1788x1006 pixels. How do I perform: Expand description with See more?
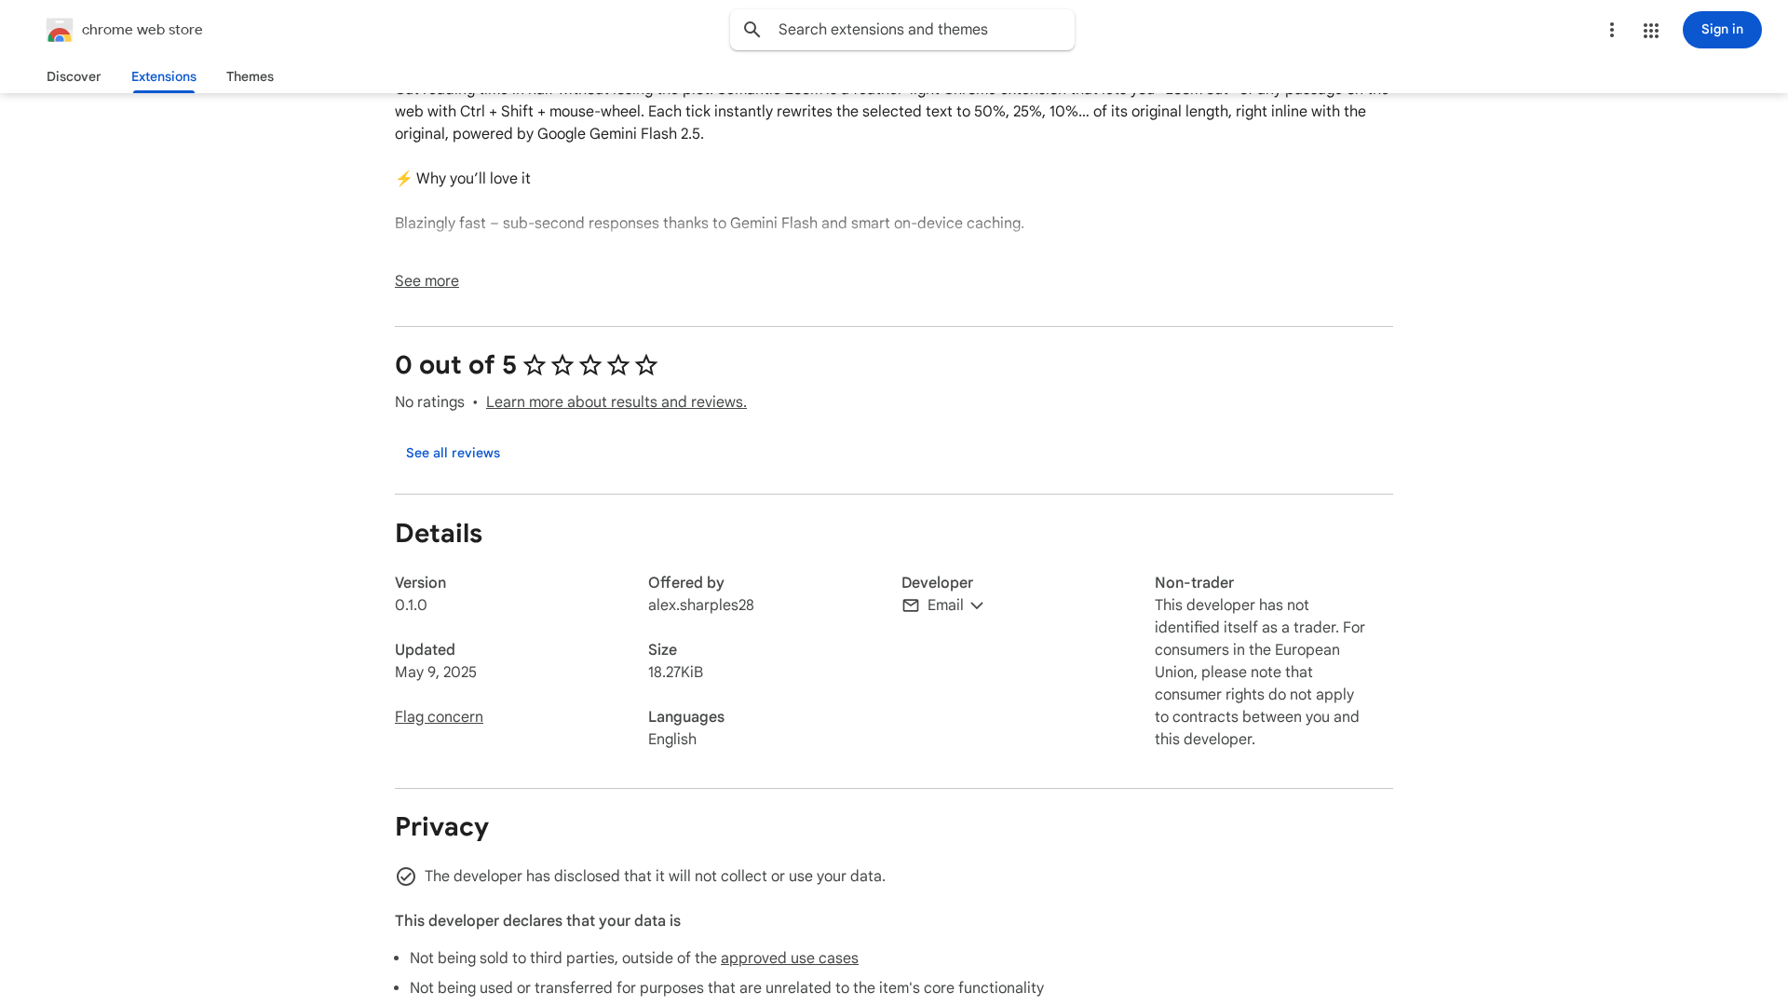[427, 281]
